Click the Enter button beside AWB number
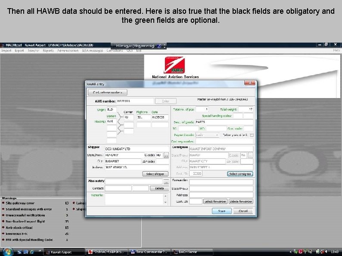 click(165, 101)
